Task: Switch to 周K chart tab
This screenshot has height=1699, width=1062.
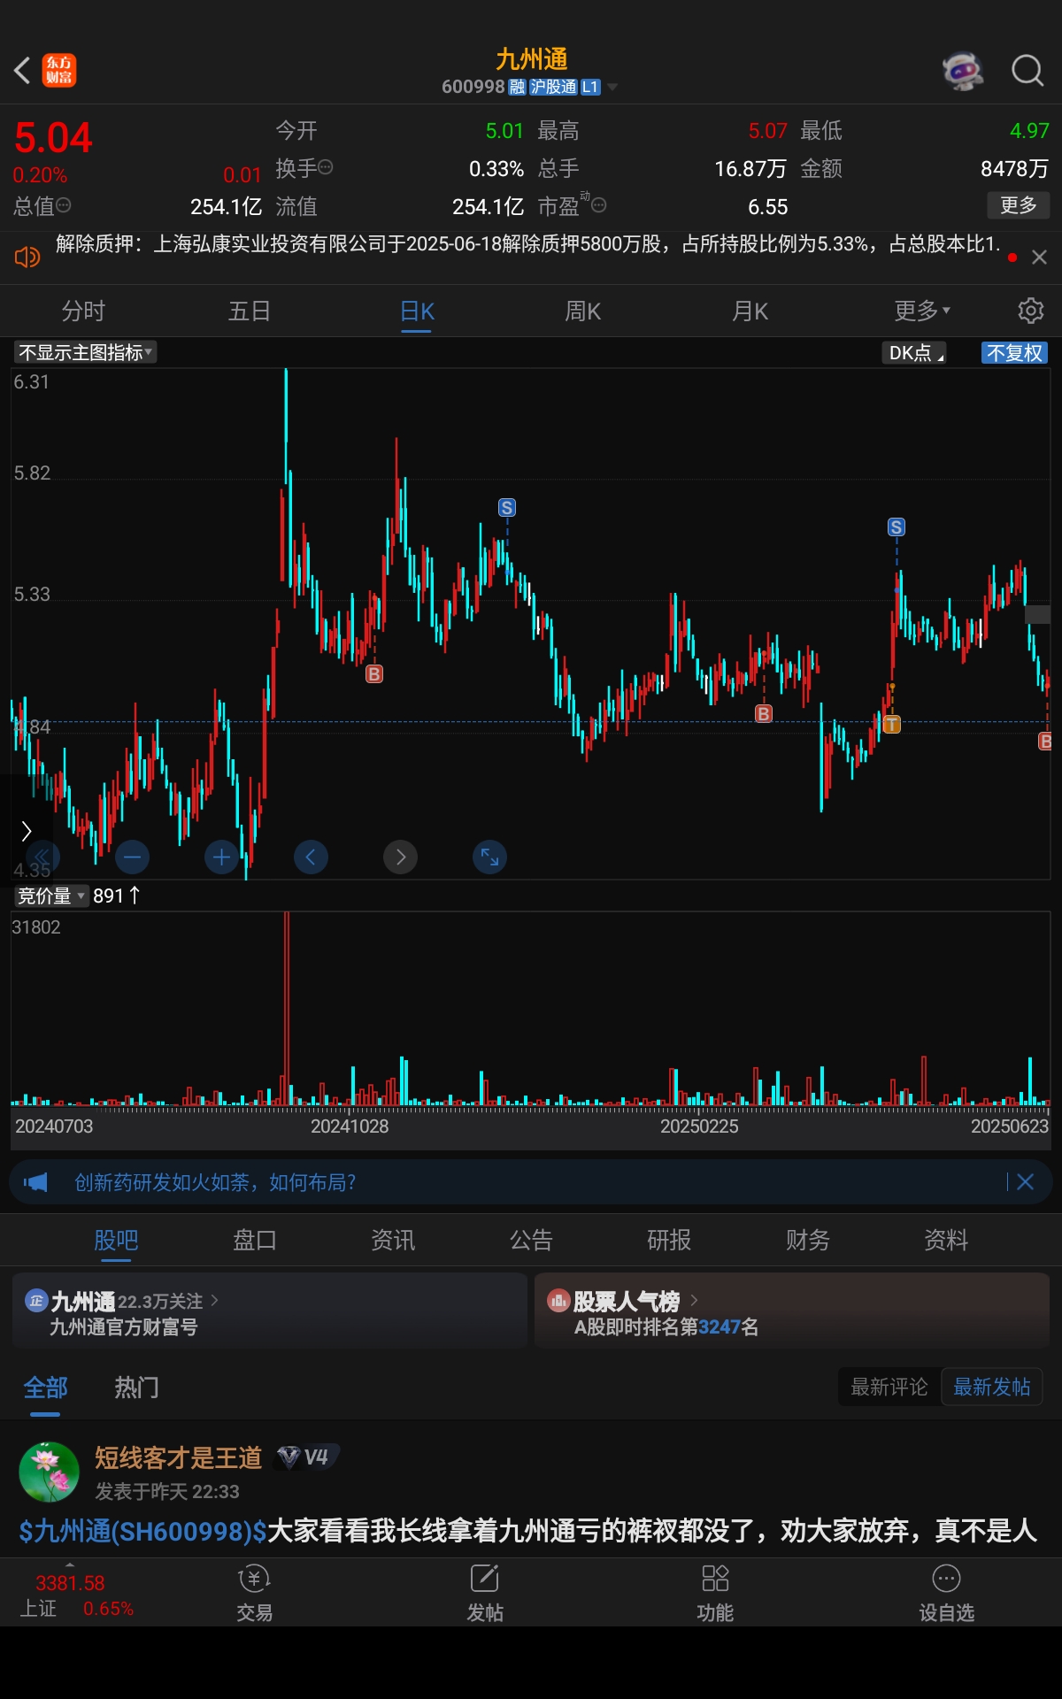Action: pyautogui.click(x=583, y=311)
